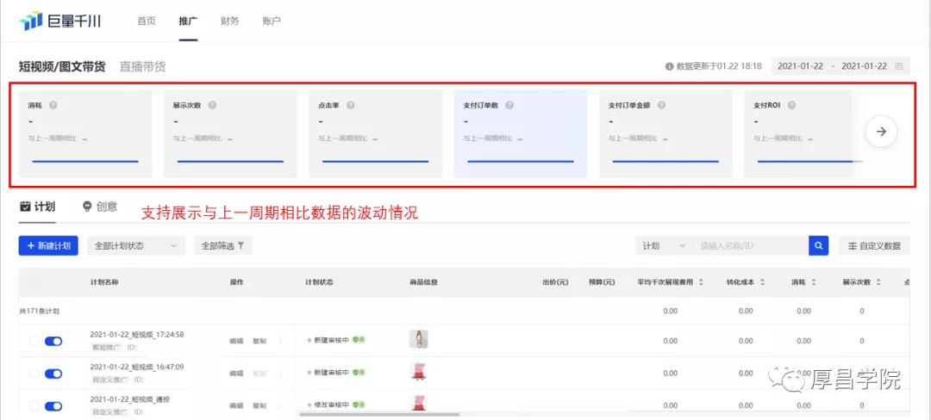
Task: Click 复制 for the 17:24:58 plan
Action: (259, 341)
